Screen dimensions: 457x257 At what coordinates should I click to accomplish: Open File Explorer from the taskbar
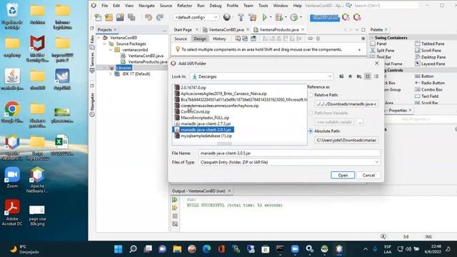point(177,249)
